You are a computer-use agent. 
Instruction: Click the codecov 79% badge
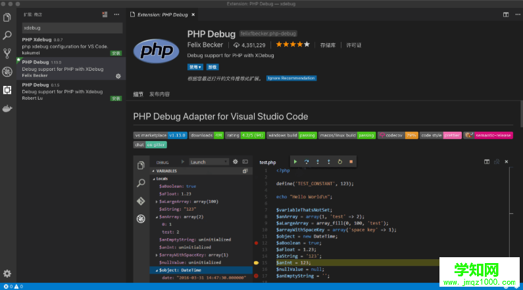398,135
